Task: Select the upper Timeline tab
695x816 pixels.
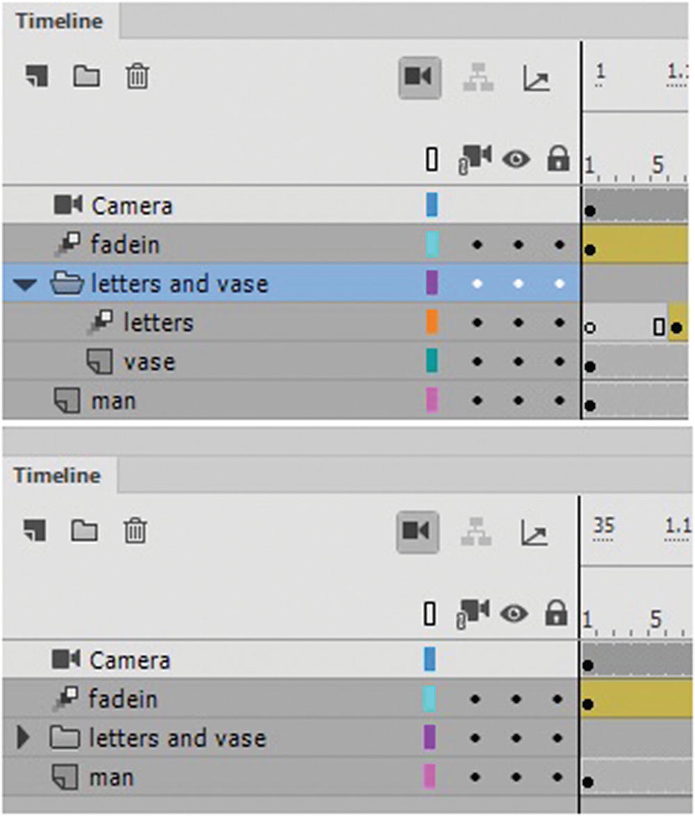Action: coord(59,21)
